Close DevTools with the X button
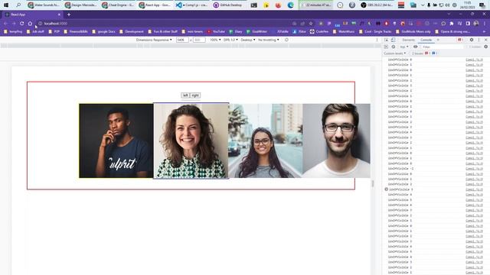 point(485,40)
